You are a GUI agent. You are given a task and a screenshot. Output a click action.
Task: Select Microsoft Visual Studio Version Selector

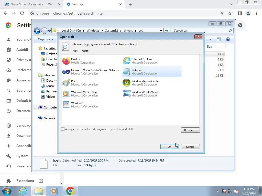click(x=91, y=72)
